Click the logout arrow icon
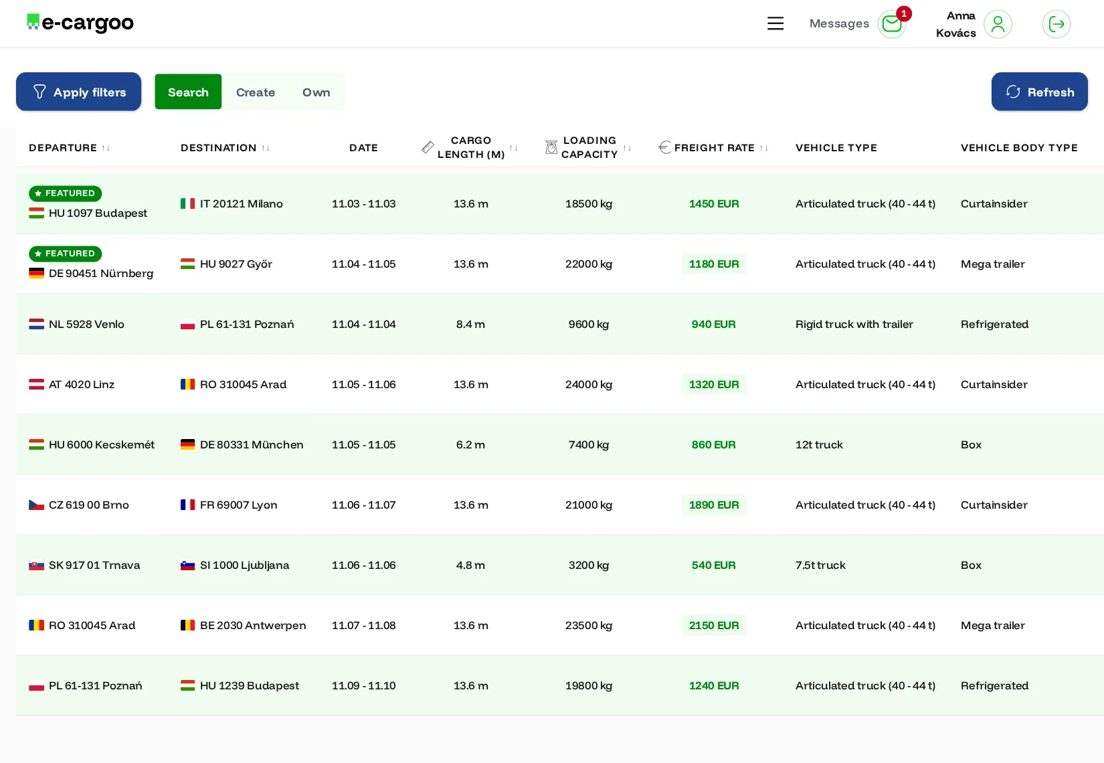 (1056, 24)
